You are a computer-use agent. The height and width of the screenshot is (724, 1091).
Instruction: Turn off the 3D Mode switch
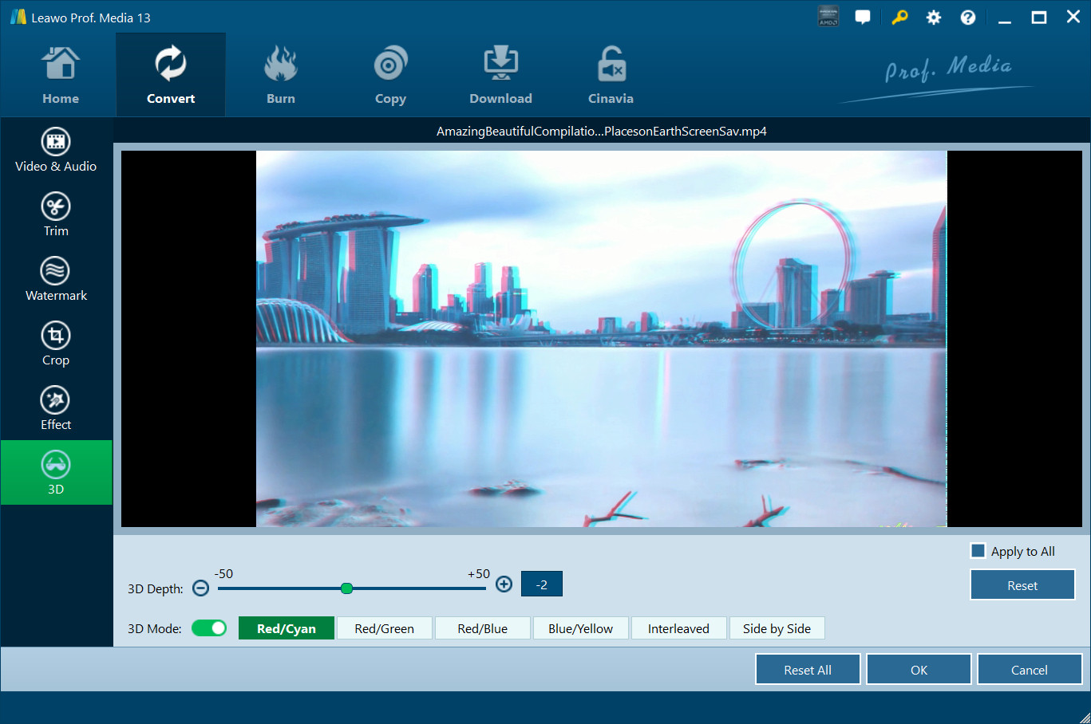coord(209,628)
